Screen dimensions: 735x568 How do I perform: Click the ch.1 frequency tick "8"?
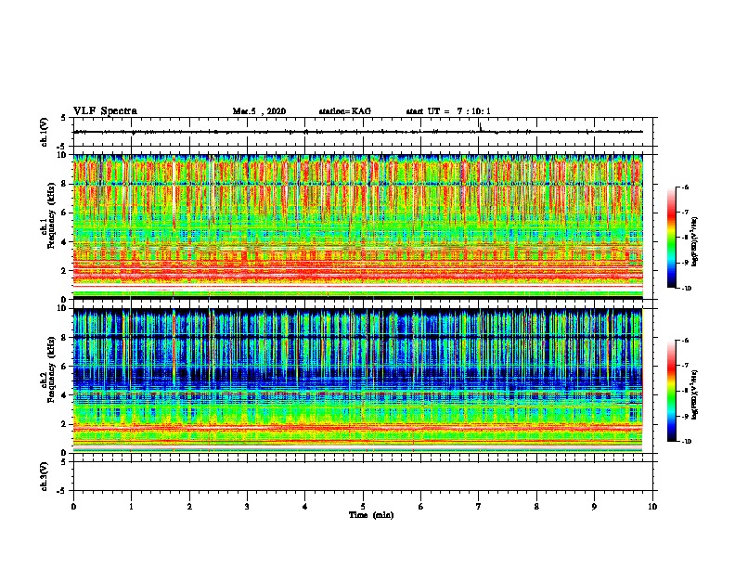pyautogui.click(x=64, y=184)
